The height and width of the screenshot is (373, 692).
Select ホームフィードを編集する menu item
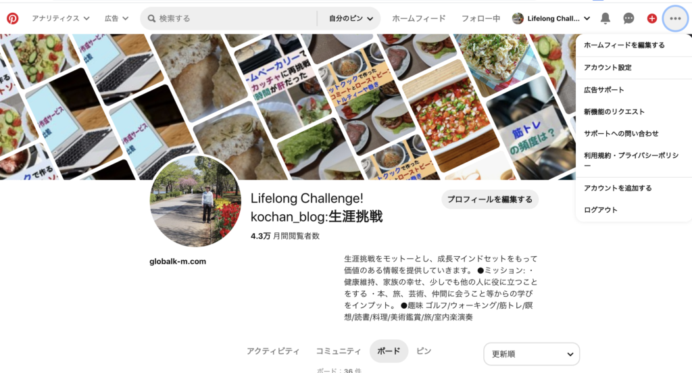point(624,45)
